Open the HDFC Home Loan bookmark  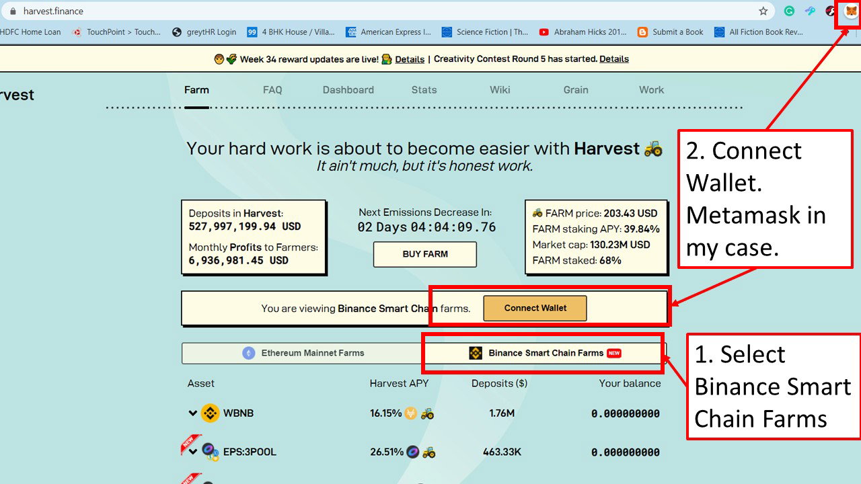[x=30, y=32]
